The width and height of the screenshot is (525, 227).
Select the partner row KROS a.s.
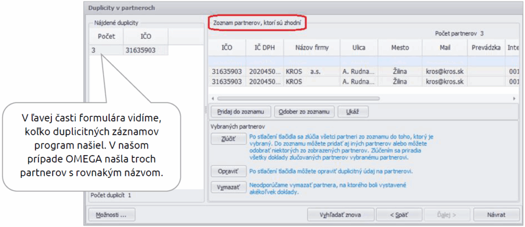(x=308, y=71)
